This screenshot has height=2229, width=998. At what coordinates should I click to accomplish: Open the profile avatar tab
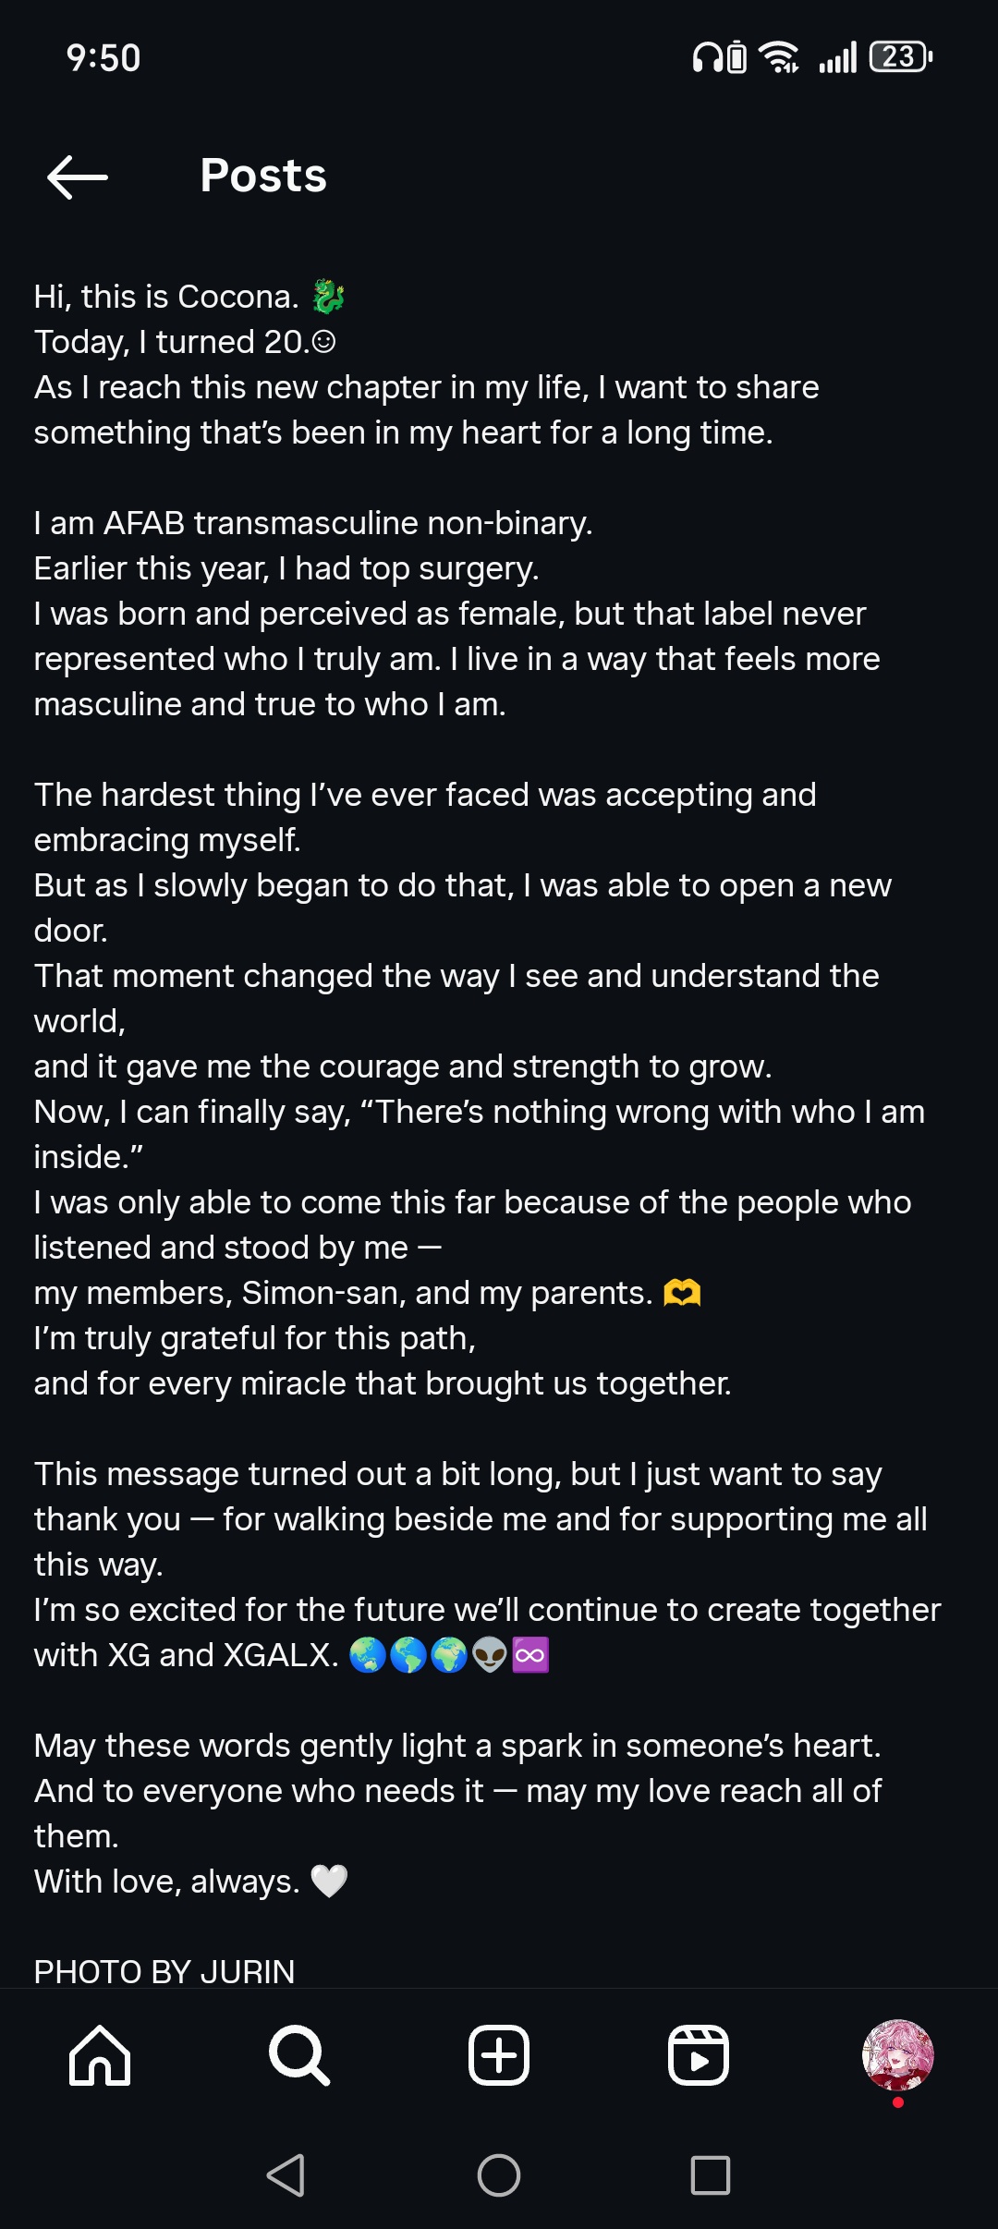tap(897, 2055)
